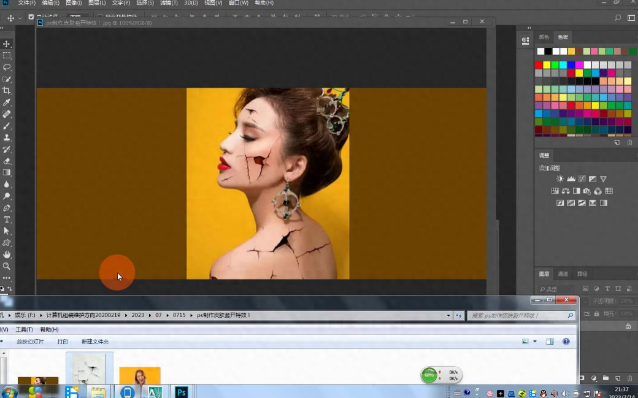This screenshot has width=638, height=398.
Task: Click 新建文件夹 in the Explorer toolbar
Action: (x=95, y=342)
